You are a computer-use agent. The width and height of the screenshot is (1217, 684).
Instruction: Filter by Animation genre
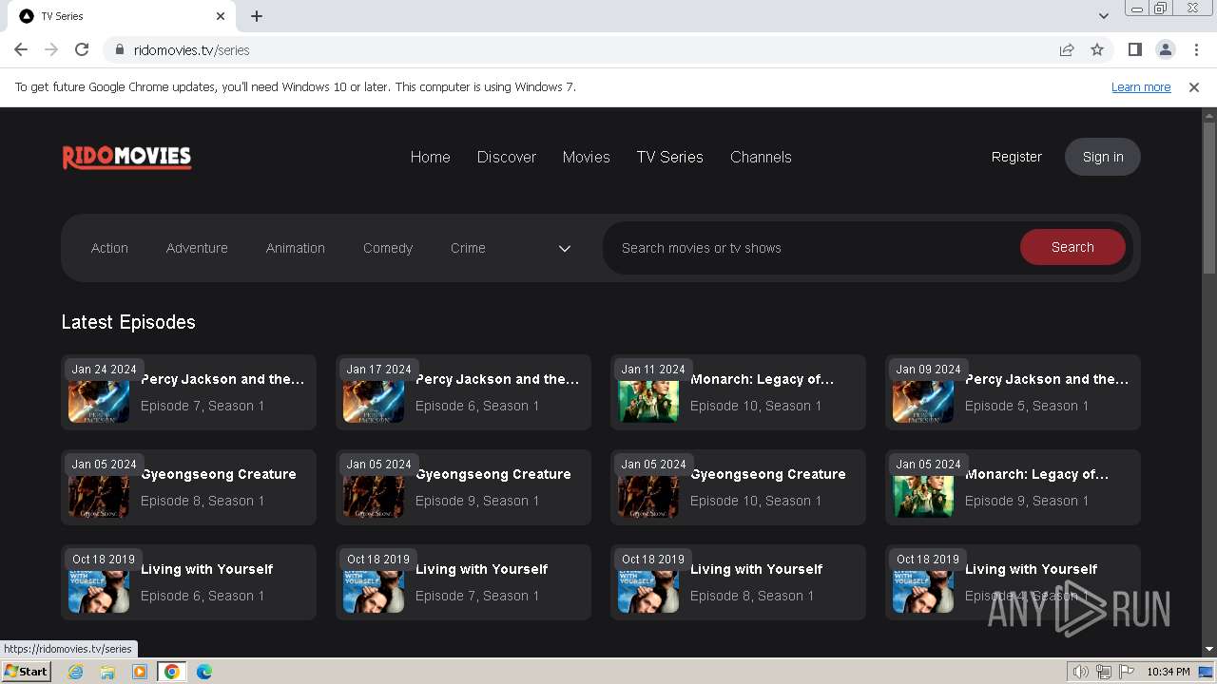[x=295, y=248]
